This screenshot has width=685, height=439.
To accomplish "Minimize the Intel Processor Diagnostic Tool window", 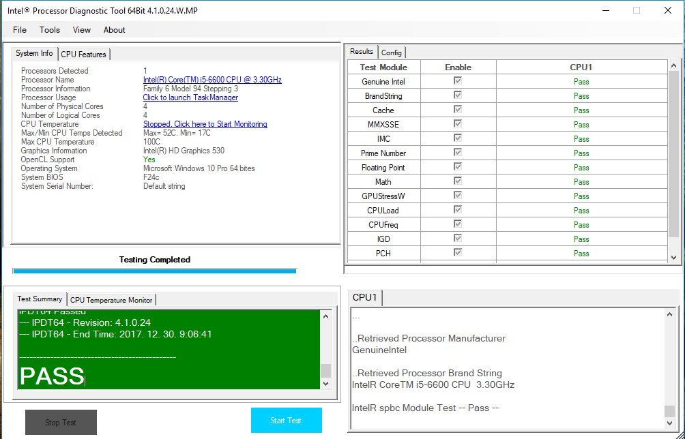I will (605, 10).
